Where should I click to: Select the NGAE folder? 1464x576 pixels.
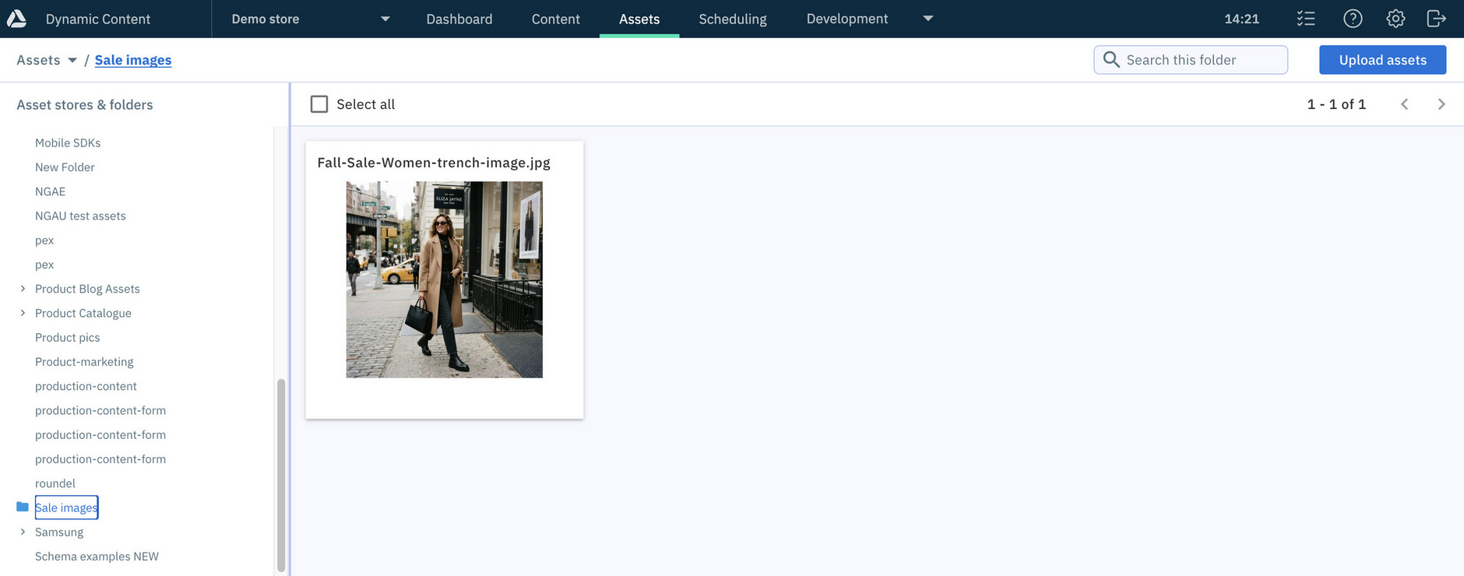[50, 191]
